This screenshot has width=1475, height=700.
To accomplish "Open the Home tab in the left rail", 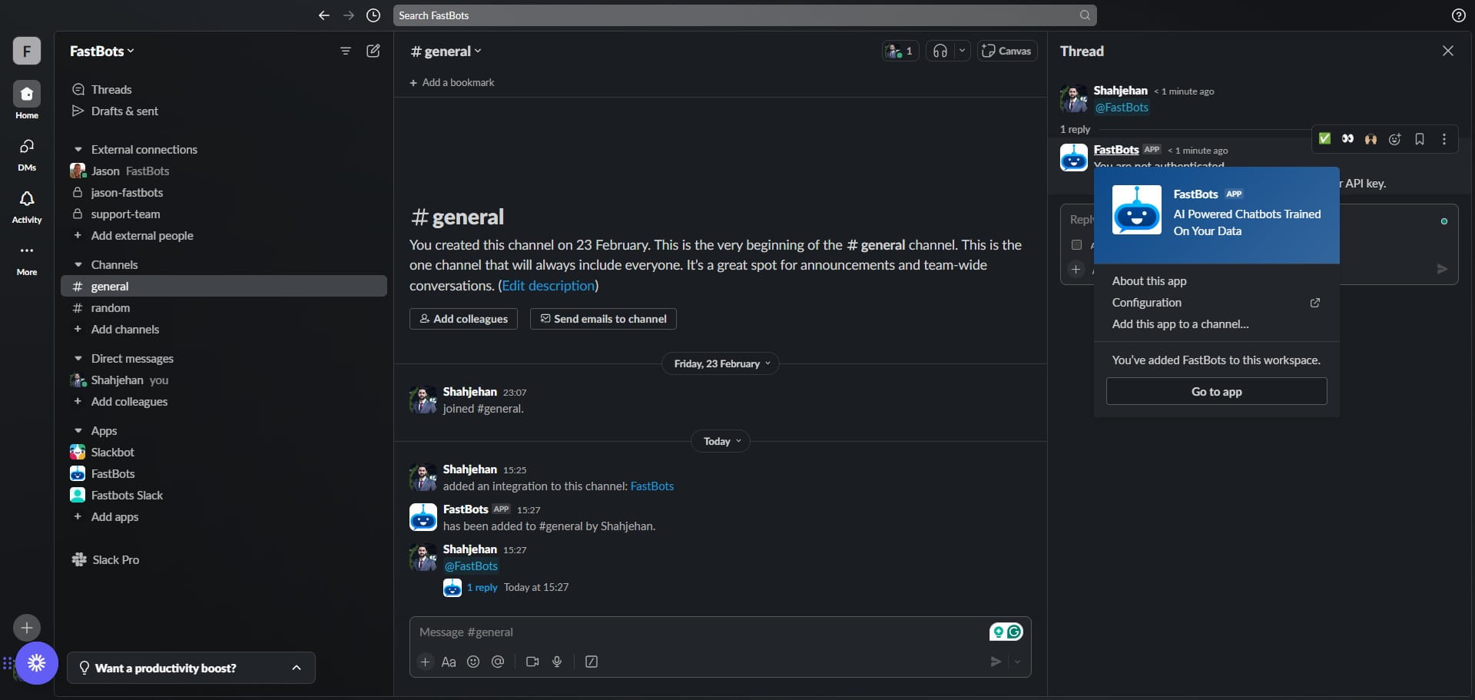I will 27,101.
